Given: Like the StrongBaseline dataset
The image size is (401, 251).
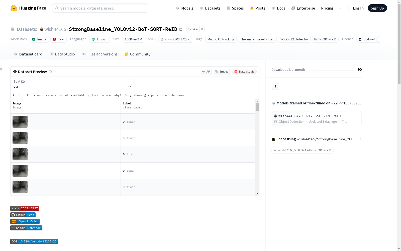Looking at the screenshot, I should pos(193,29).
